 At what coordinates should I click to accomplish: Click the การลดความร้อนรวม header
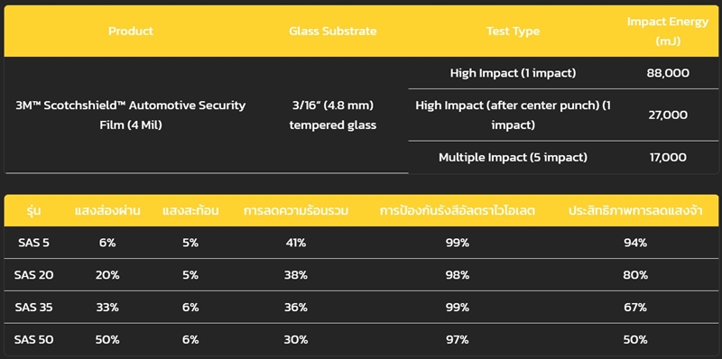point(296,211)
